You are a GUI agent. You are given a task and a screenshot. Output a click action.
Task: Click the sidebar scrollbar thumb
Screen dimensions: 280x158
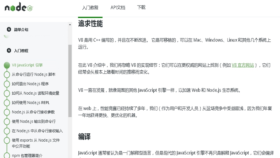(x=70, y=81)
